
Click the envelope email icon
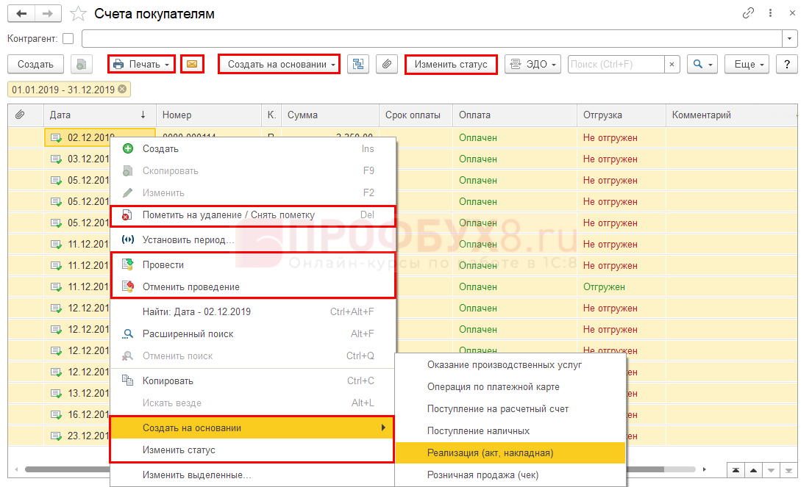[x=192, y=65]
